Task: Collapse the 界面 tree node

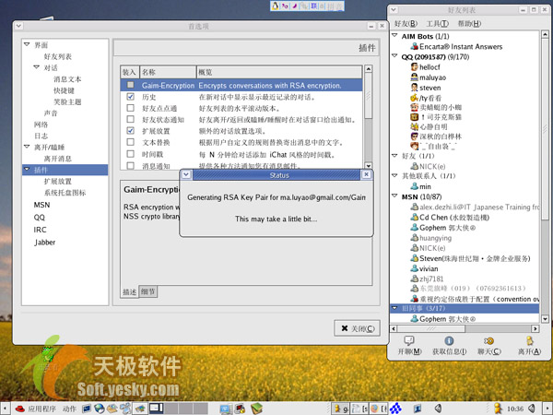Action: click(27, 44)
